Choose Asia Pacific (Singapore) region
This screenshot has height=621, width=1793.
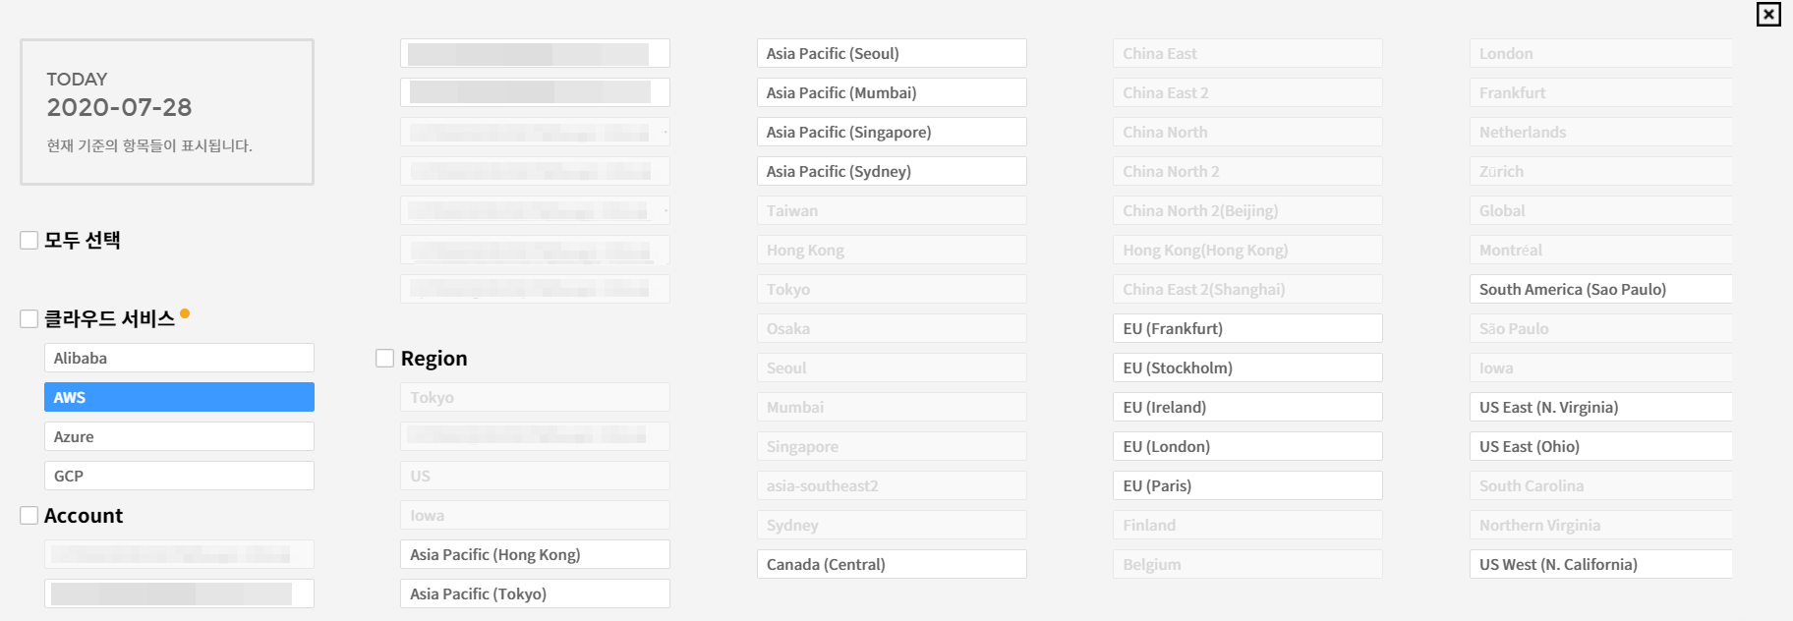(892, 132)
